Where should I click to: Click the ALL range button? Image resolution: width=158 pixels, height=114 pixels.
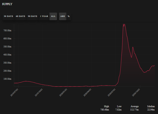[x=53, y=16]
